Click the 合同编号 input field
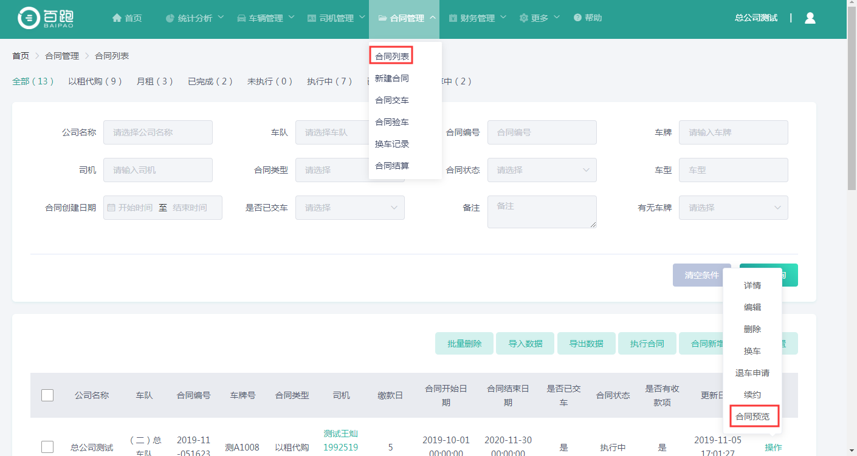This screenshot has height=456, width=857. [542, 132]
